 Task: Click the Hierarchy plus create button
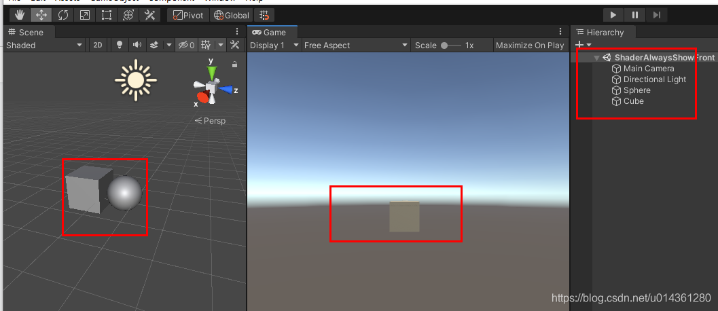point(579,45)
